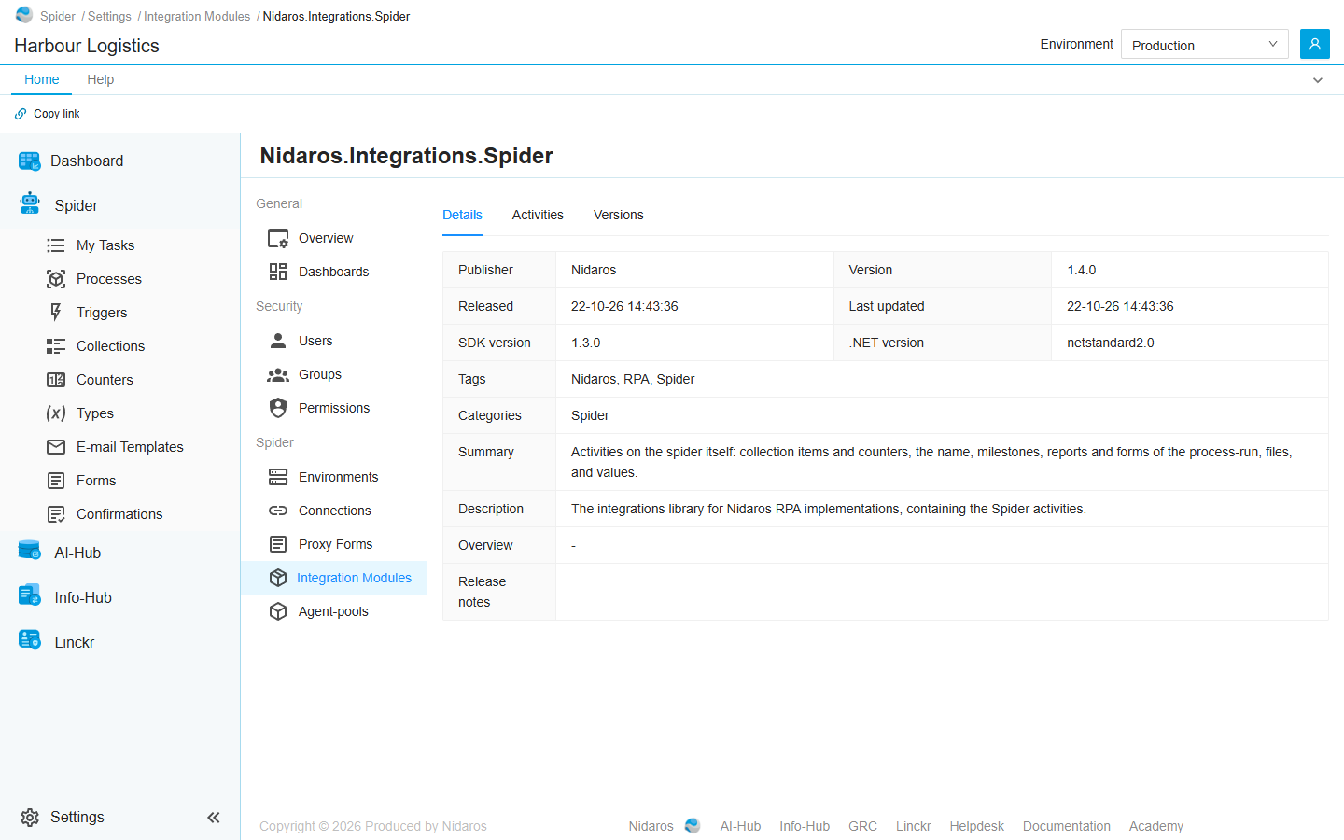
Task: Select the Triggers lightning icon
Action: (56, 313)
